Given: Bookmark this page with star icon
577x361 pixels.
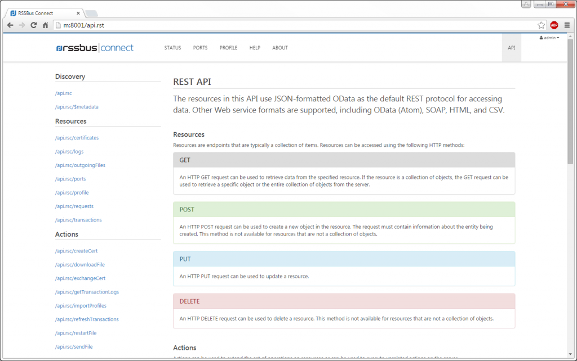Looking at the screenshot, I should (x=541, y=25).
